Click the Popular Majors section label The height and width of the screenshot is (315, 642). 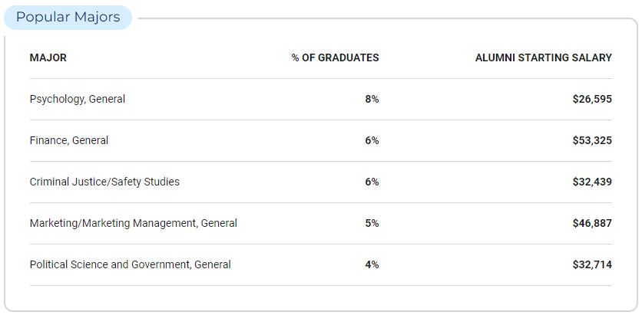click(x=68, y=18)
